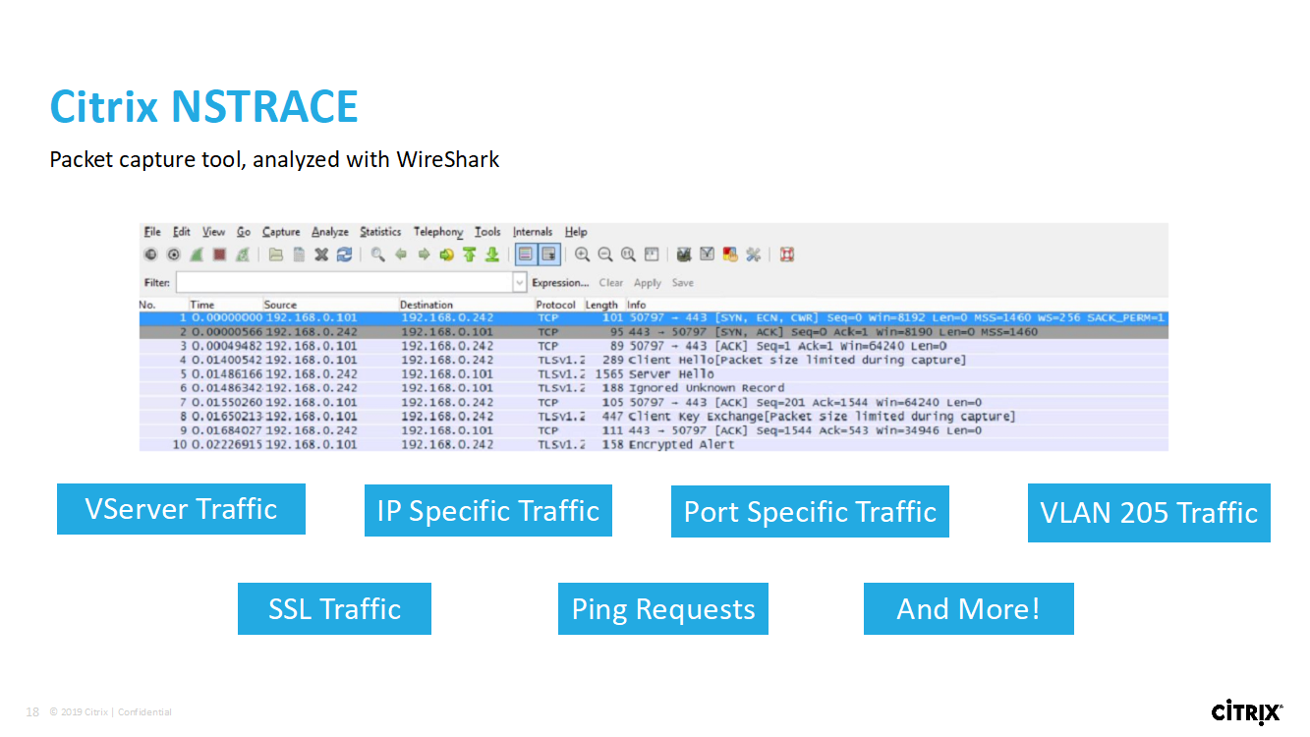Viewport: 1310px width, 737px height.
Task: Open the Analyze menu
Action: click(x=330, y=232)
